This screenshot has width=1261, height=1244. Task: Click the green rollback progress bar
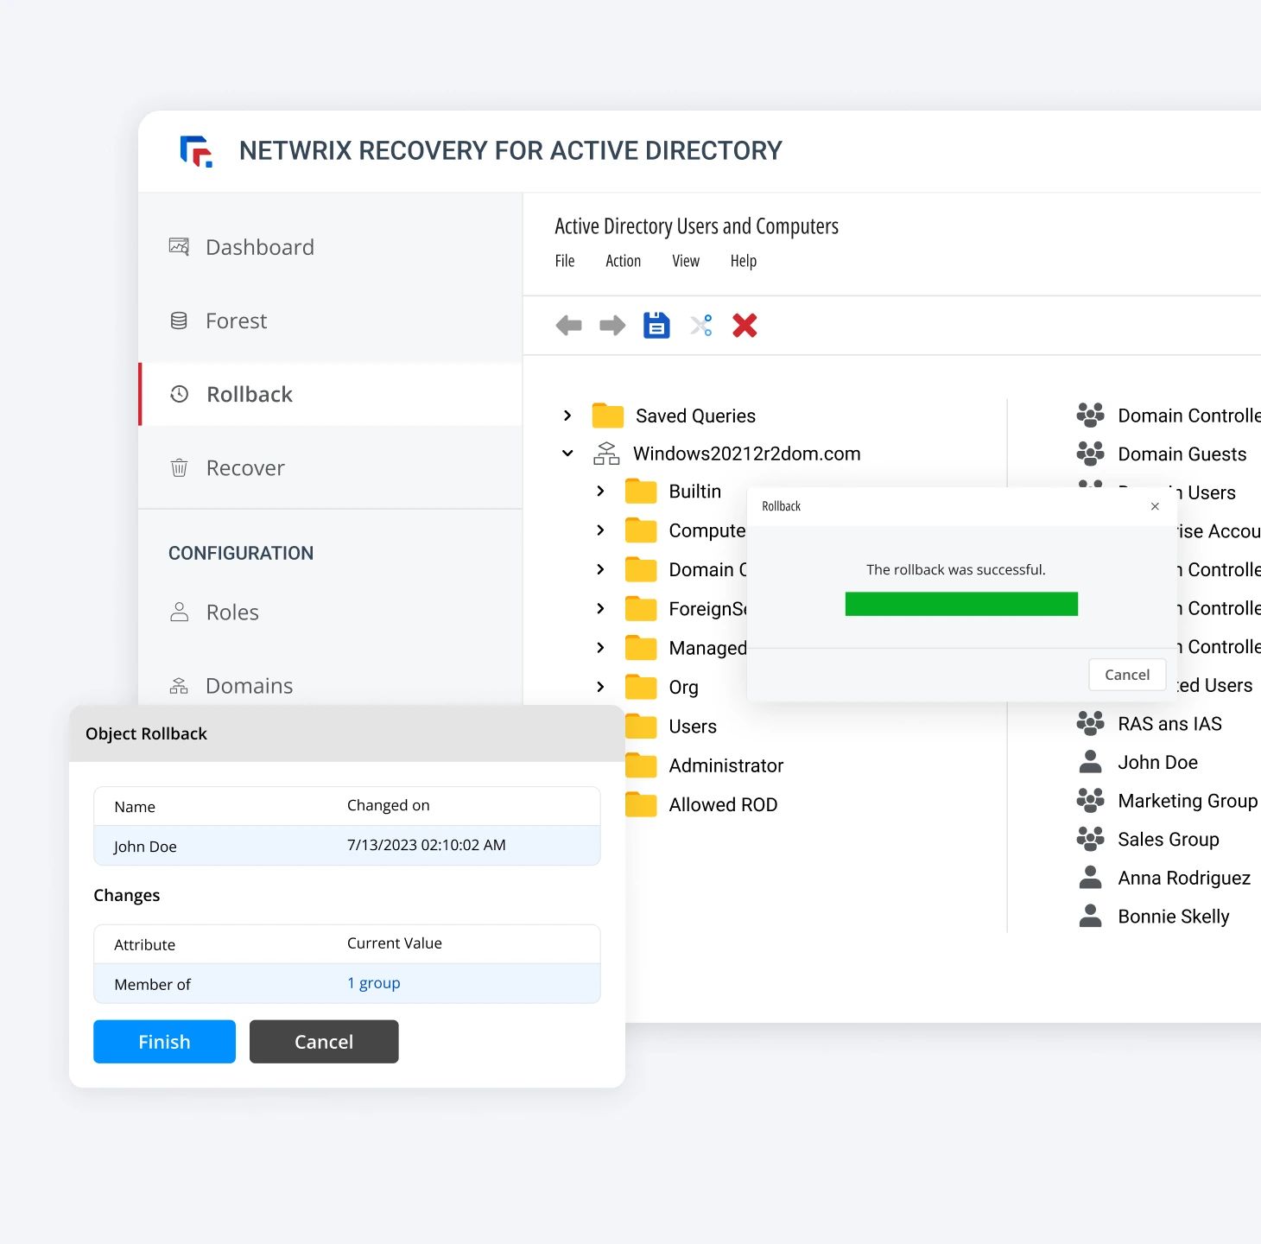click(961, 604)
